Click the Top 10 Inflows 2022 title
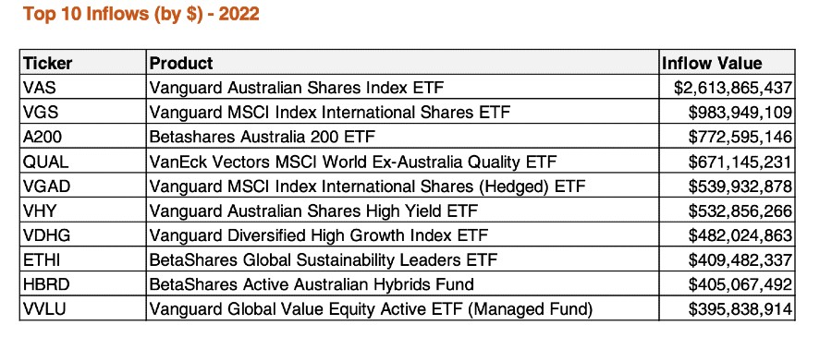The width and height of the screenshot is (832, 349). point(141,14)
